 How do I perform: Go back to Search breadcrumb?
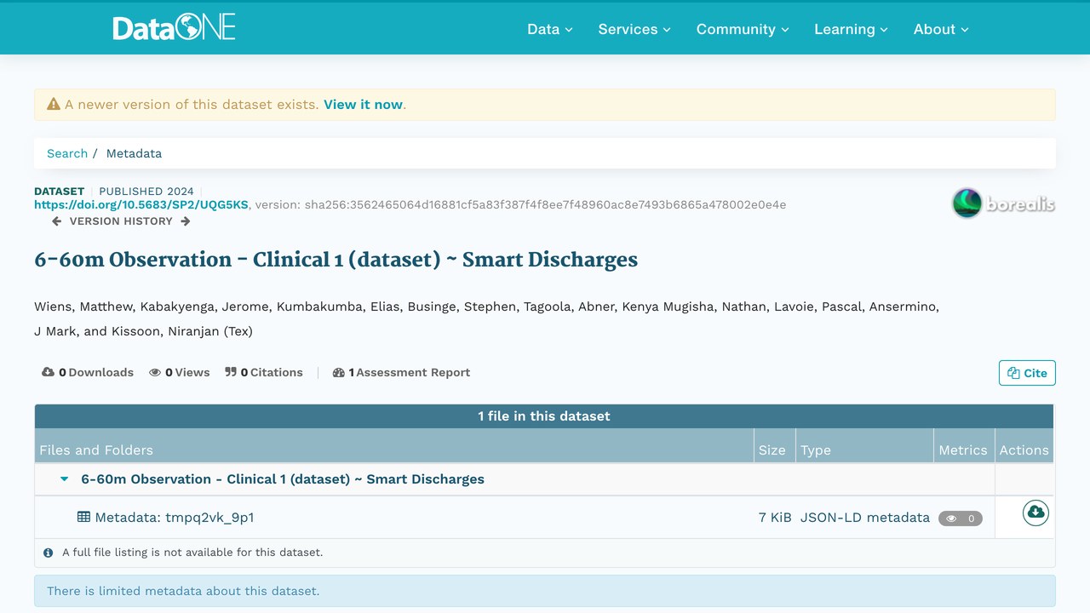click(67, 153)
